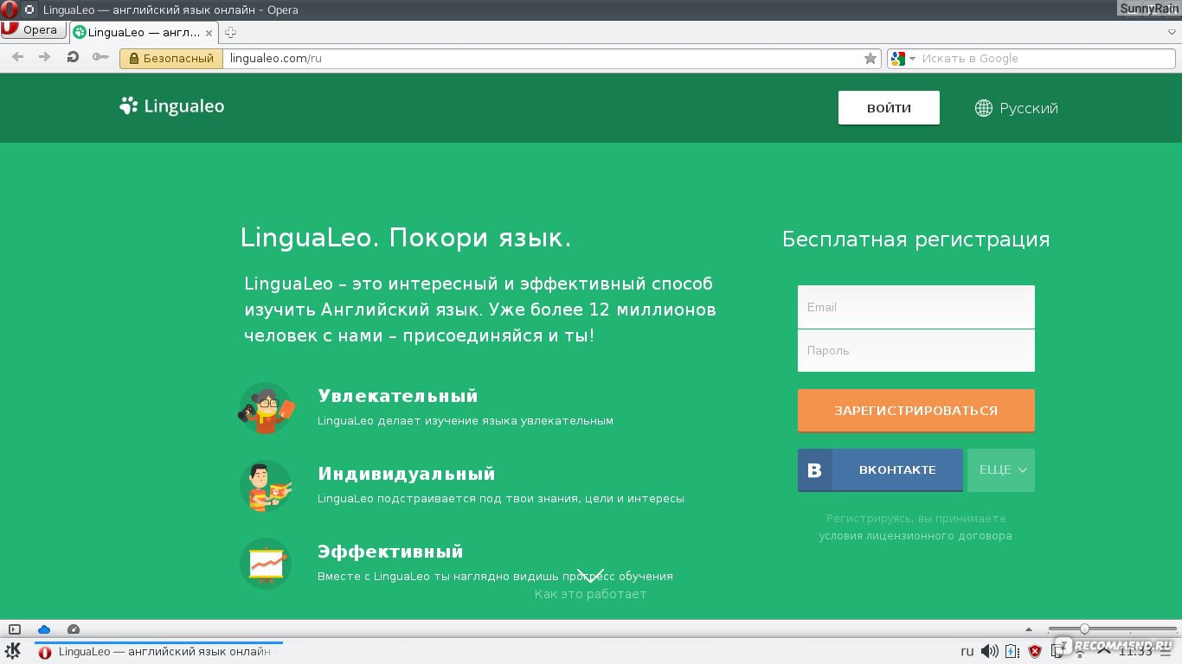Click the Индивидуальный feature icon
Viewport: 1182px width, 664px height.
[x=266, y=486]
